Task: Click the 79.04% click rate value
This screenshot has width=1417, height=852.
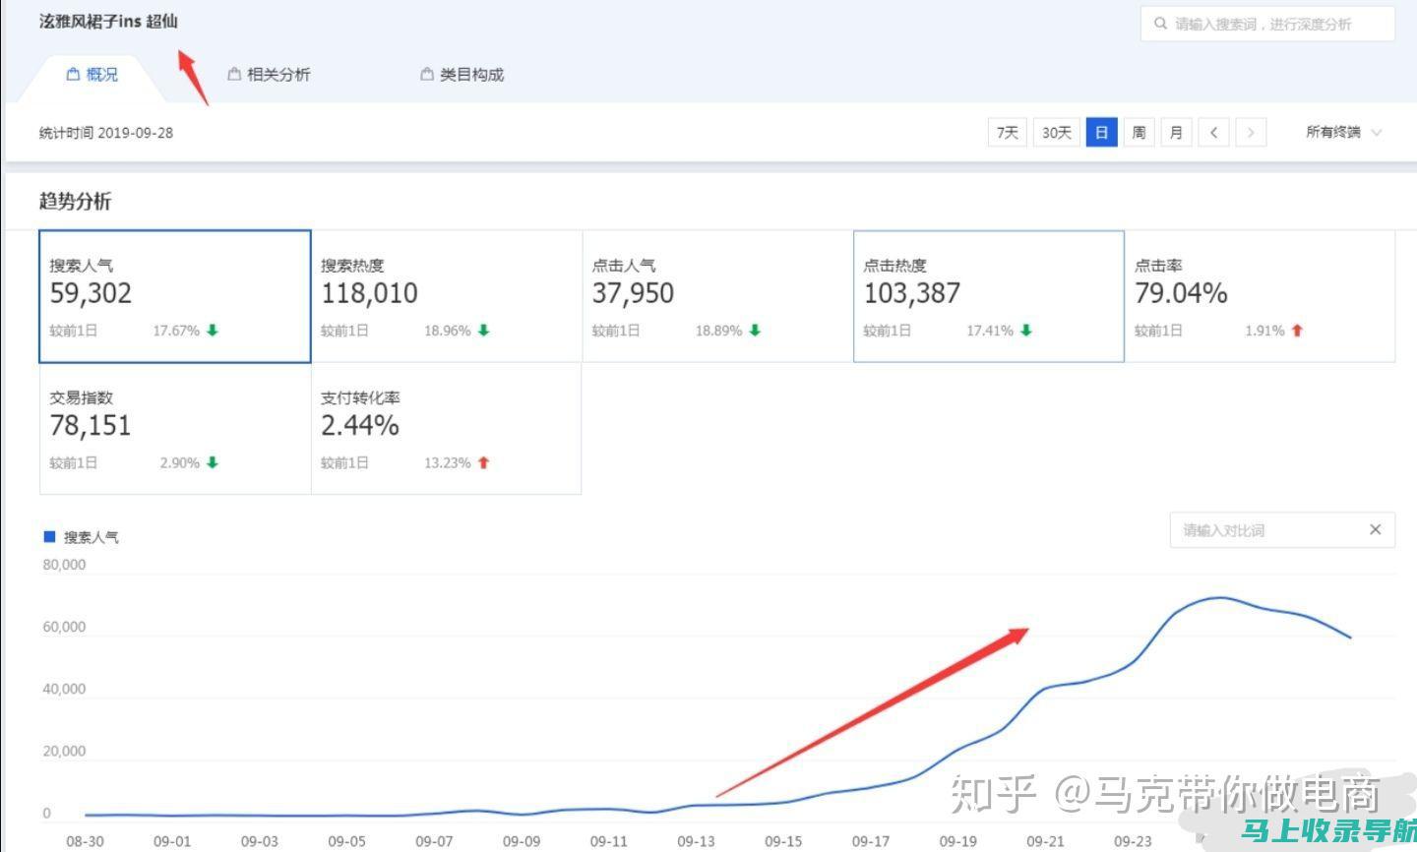Action: [1181, 293]
